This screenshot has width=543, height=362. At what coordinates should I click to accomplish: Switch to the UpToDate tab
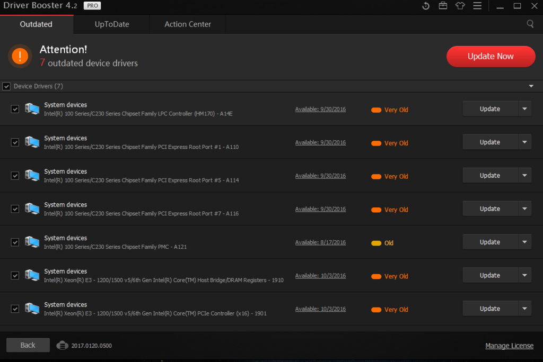pos(112,24)
